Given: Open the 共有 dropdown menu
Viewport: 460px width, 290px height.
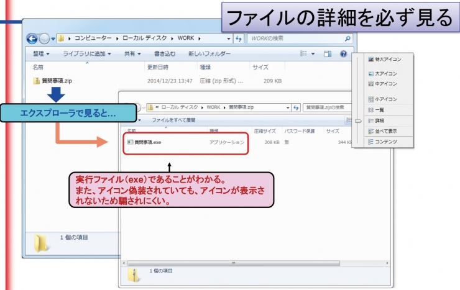Looking at the screenshot, I should [x=132, y=53].
